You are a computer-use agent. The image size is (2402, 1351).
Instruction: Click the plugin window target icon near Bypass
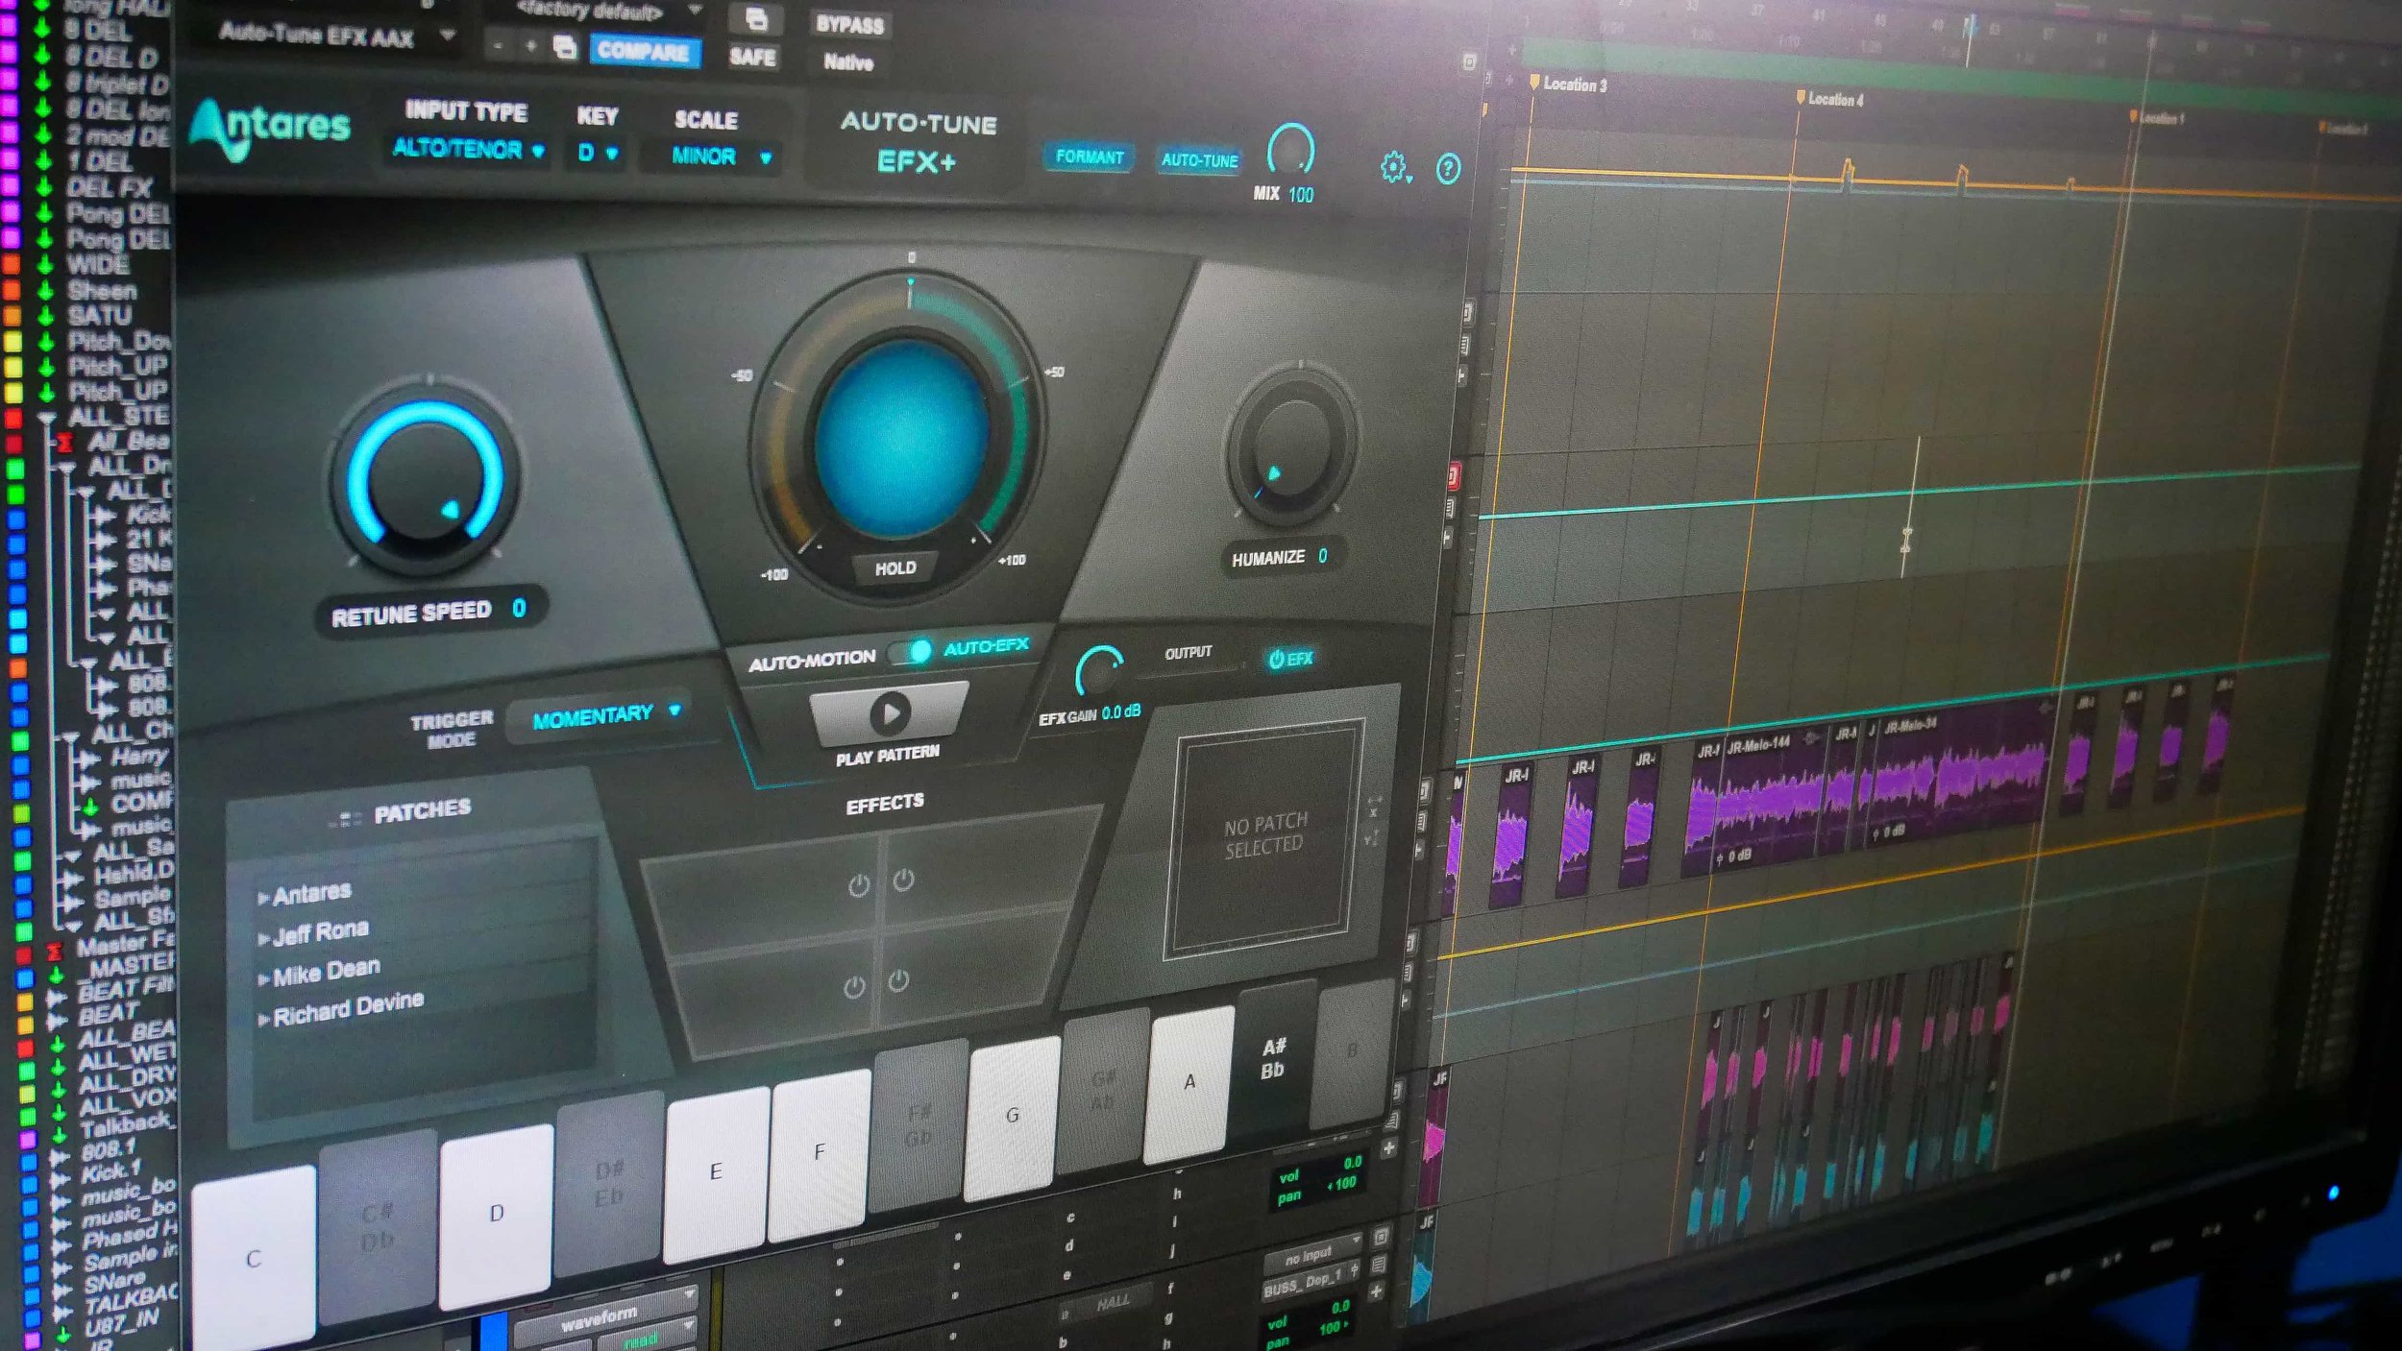pyautogui.click(x=756, y=18)
